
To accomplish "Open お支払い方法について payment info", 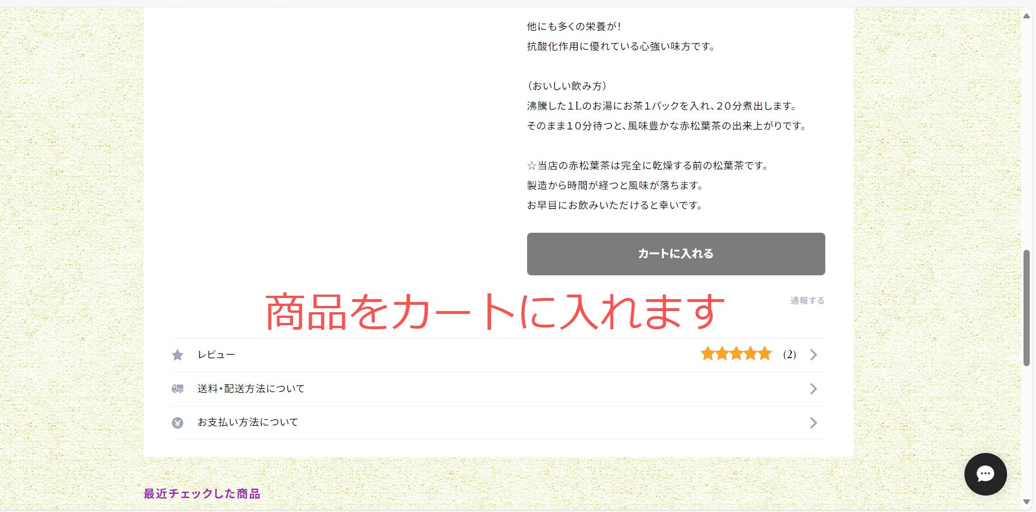I will tap(248, 422).
